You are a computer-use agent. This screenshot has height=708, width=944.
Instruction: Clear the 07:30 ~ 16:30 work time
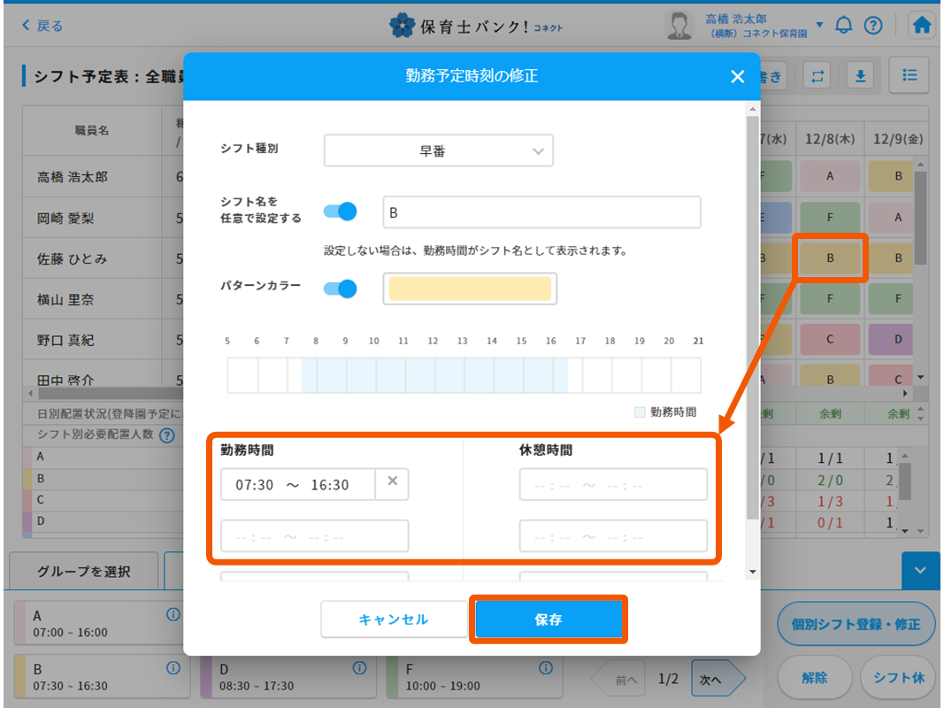point(393,481)
